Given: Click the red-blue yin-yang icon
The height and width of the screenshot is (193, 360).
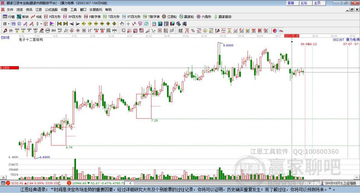Looking at the screenshot, I should coord(275,30).
